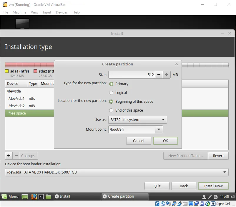Click the pink sda2 segment of the disk bar
The height and width of the screenshot is (207, 236).
click(x=30, y=65)
